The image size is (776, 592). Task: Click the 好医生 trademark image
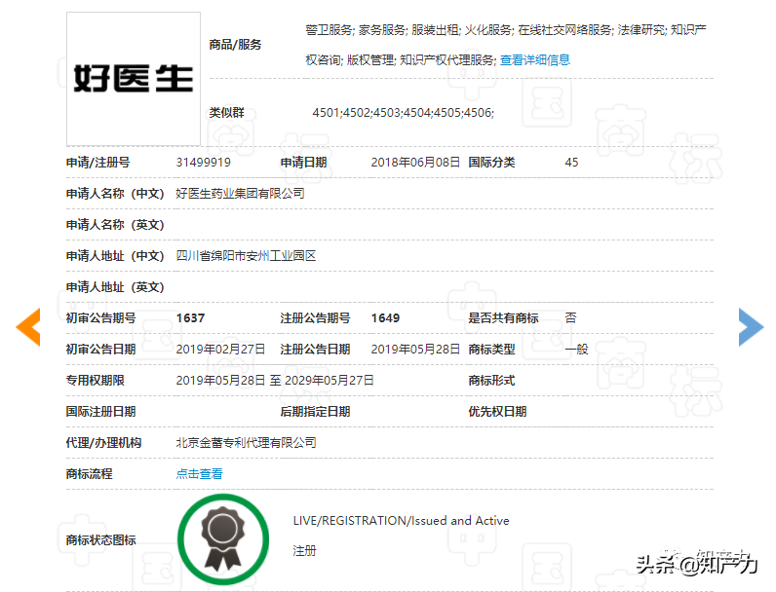(x=134, y=79)
